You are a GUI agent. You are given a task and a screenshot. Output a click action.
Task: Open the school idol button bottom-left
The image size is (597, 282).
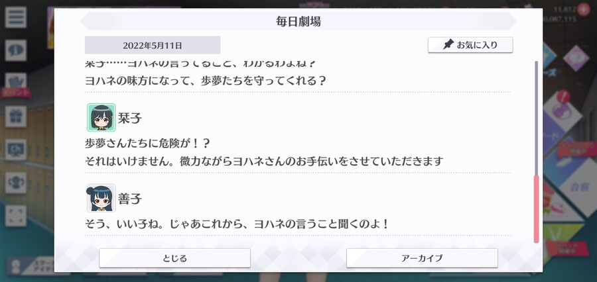(x=33, y=265)
